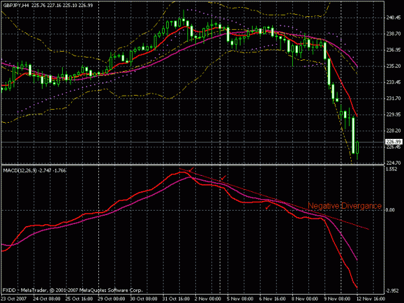The height and width of the screenshot is (303, 404).
Task: Click the 224.70 price axis label
Action: [394, 163]
